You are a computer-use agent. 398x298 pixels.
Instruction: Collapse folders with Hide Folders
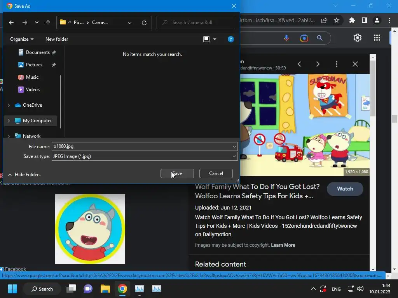(x=24, y=174)
